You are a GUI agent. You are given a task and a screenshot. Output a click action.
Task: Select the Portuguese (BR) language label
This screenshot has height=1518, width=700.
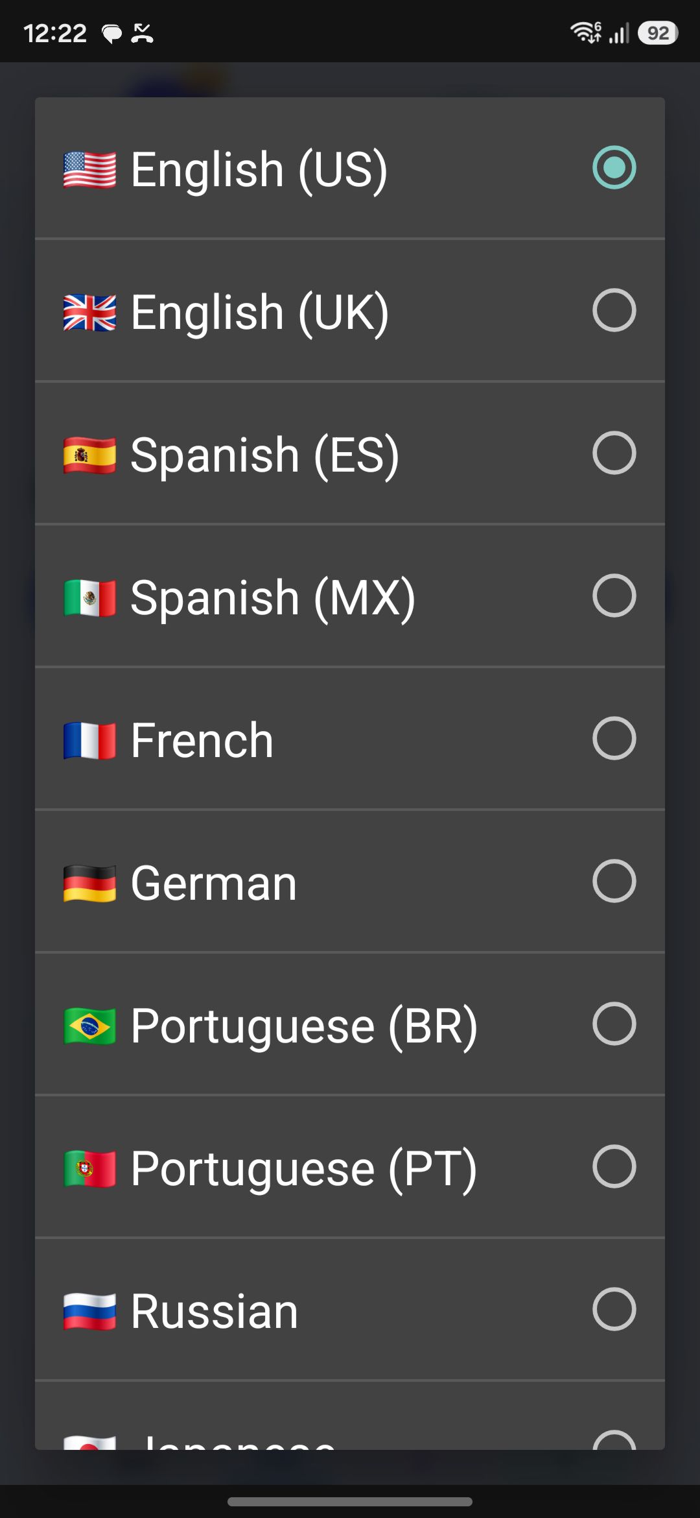pos(304,1027)
